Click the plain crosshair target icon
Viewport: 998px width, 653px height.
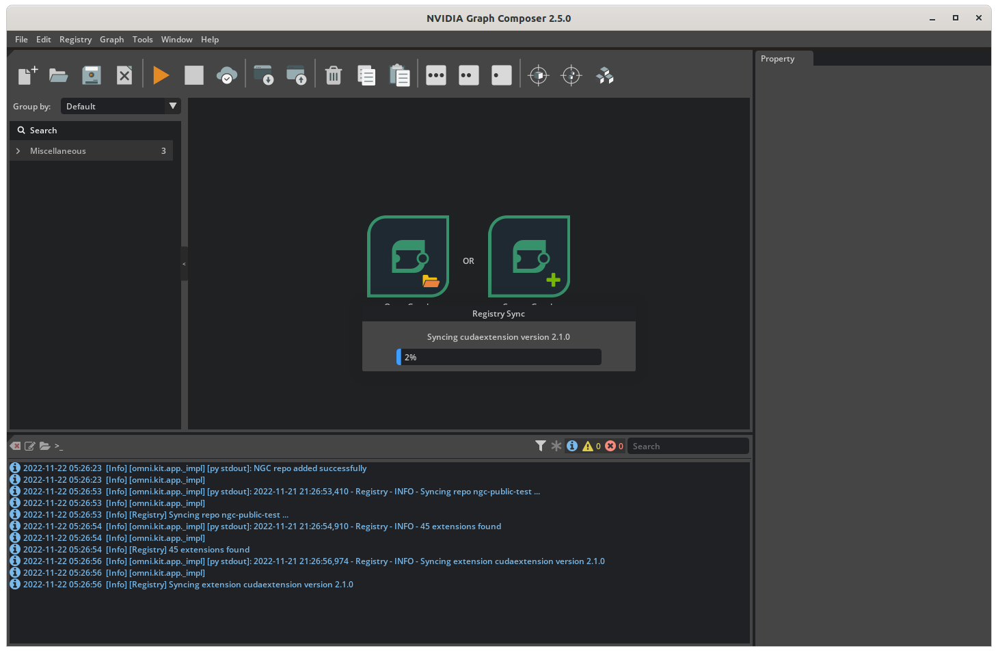tap(571, 75)
